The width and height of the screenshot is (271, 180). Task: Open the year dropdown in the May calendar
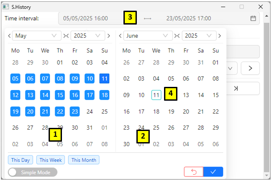[x=87, y=36]
